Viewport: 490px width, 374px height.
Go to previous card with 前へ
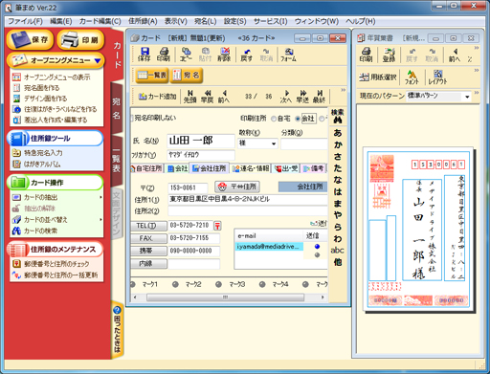click(224, 97)
